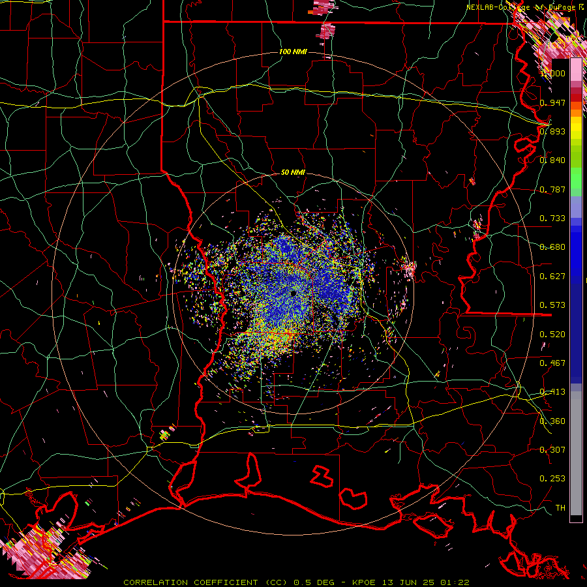Pick the pink top color bar segment
The width and height of the screenshot is (587, 587).
coord(576,70)
